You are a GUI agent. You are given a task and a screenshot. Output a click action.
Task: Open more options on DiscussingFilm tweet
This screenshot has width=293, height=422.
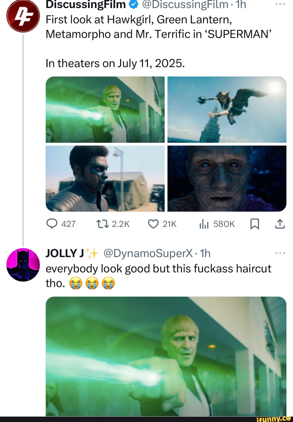click(x=280, y=4)
